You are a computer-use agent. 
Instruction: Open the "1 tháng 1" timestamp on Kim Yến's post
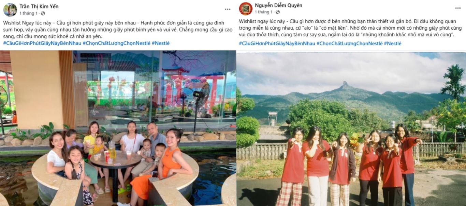[28, 14]
